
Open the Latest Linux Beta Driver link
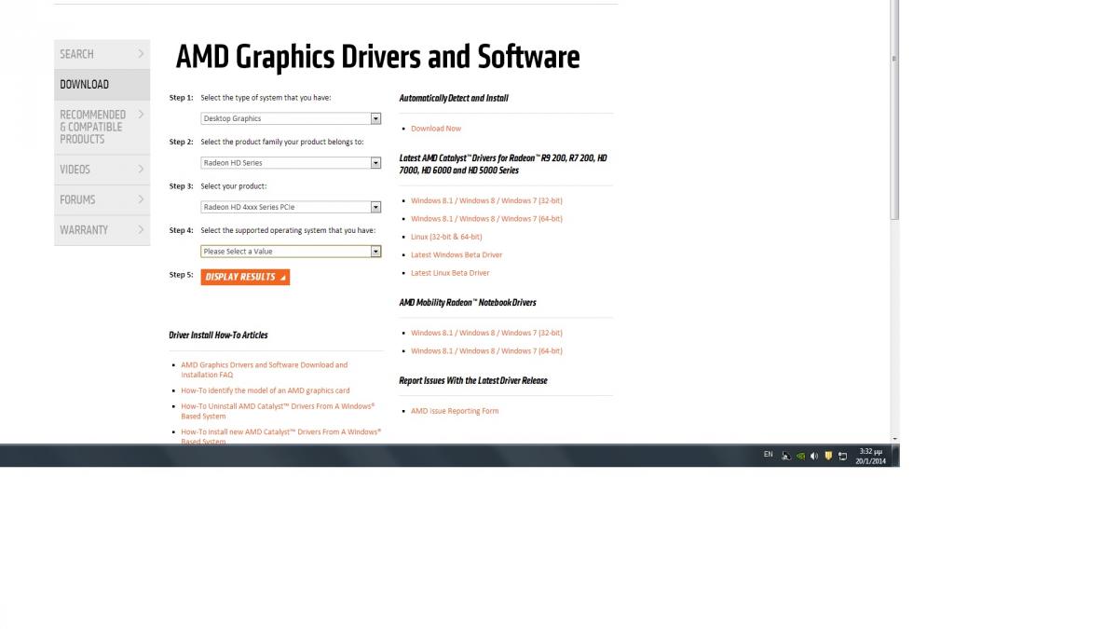coord(450,273)
